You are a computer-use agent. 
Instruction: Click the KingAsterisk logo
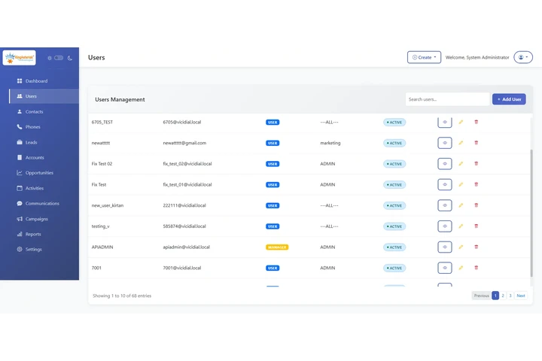point(20,57)
